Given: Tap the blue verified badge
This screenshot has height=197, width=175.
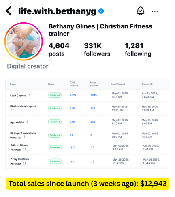Looking at the screenshot, I should tap(101, 11).
